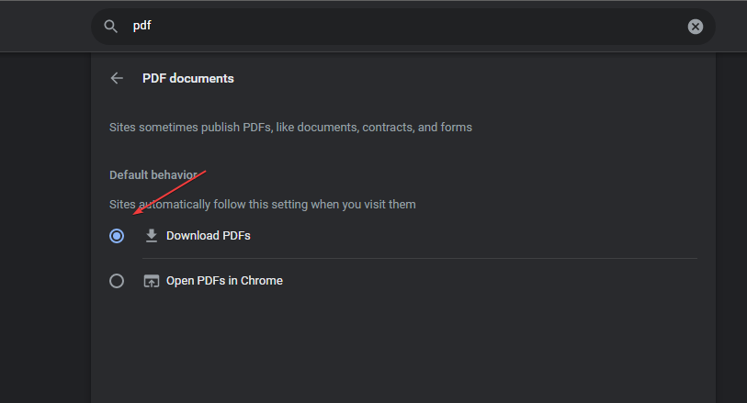Click the "PDF documents" page title

pos(188,78)
